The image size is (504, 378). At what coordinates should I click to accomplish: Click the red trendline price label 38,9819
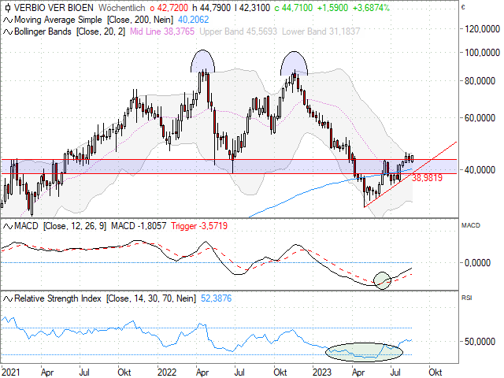point(427,178)
